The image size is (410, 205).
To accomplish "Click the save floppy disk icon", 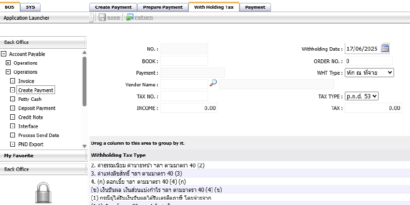I will point(102,17).
